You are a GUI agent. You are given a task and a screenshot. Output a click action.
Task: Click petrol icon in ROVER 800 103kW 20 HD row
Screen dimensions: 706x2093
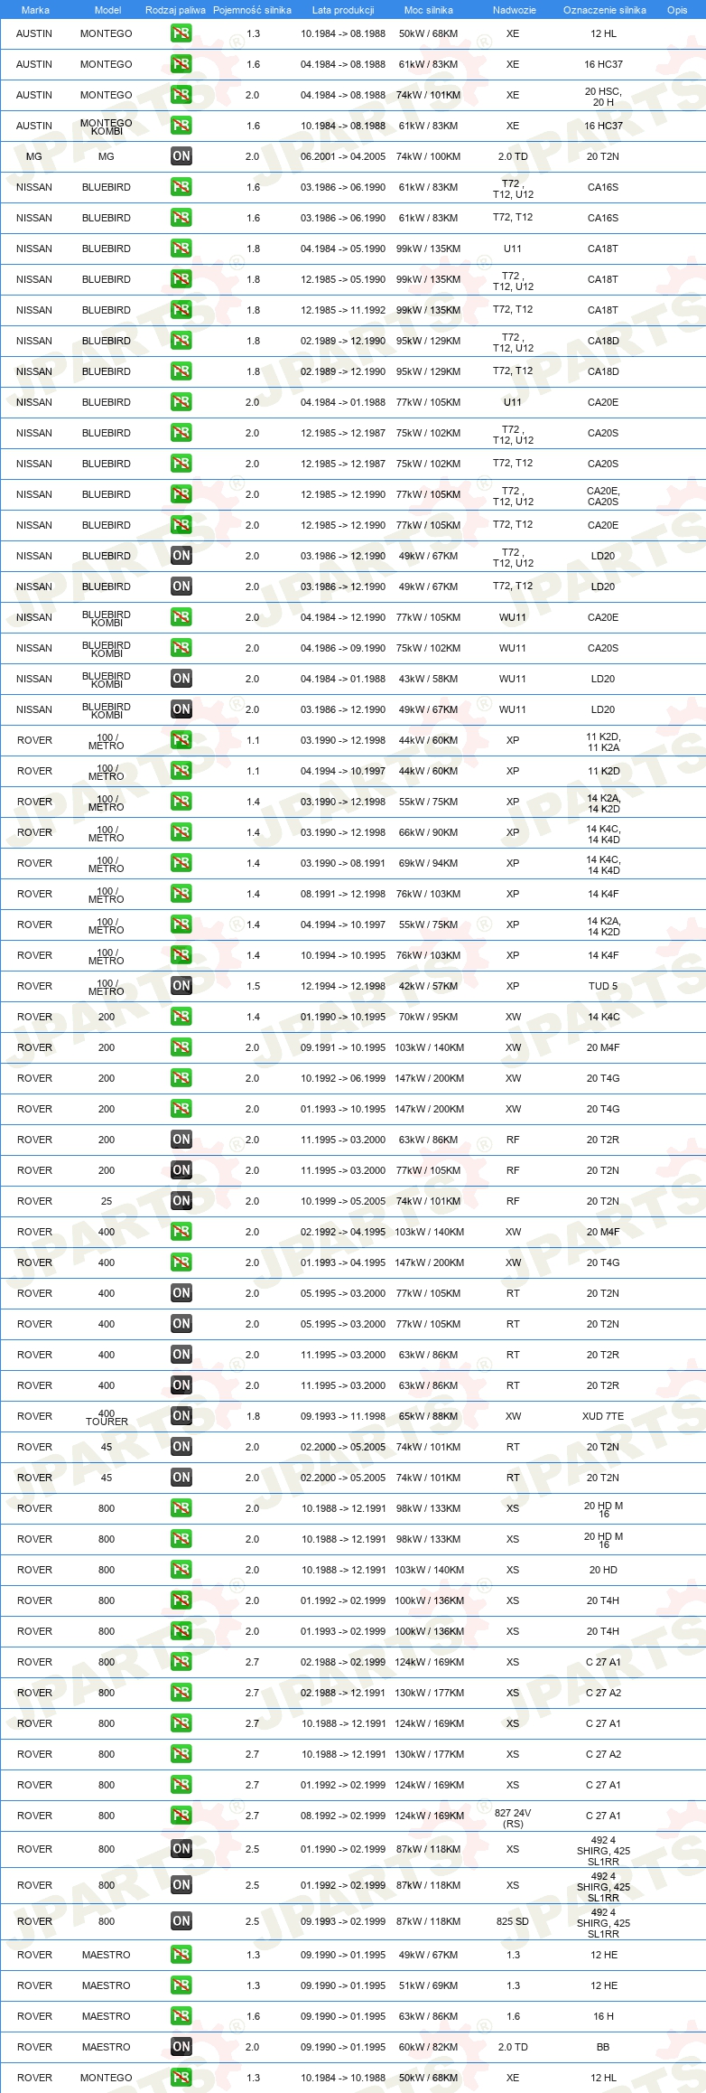pyautogui.click(x=181, y=1570)
